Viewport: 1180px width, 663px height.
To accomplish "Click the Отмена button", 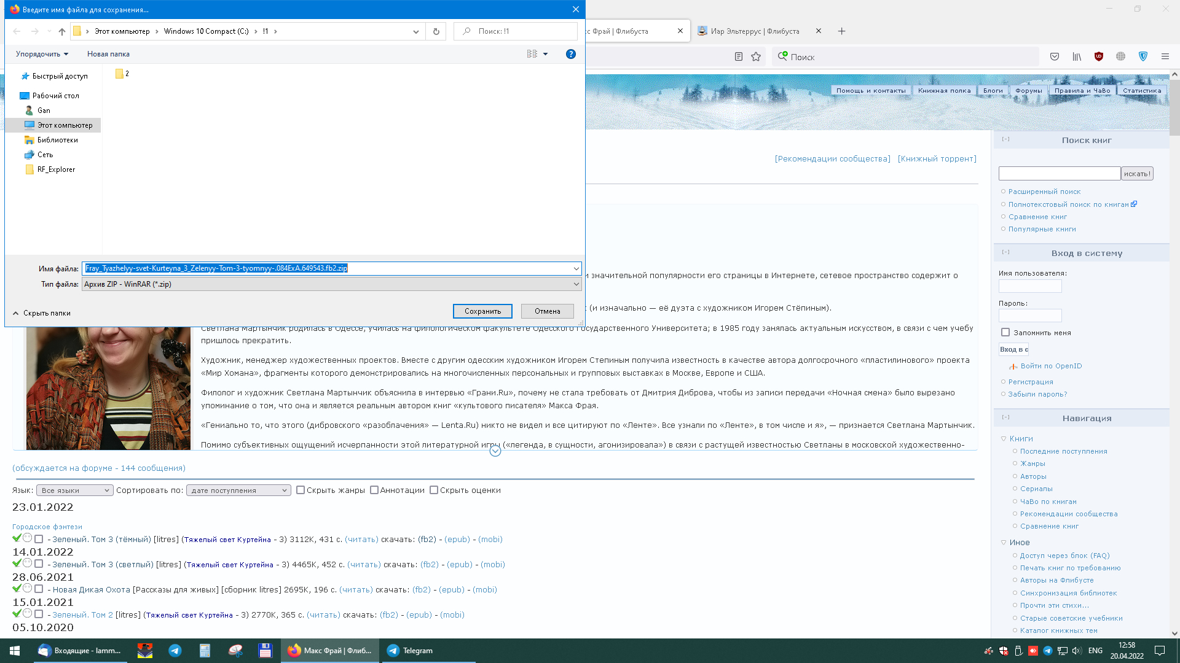I will click(548, 311).
